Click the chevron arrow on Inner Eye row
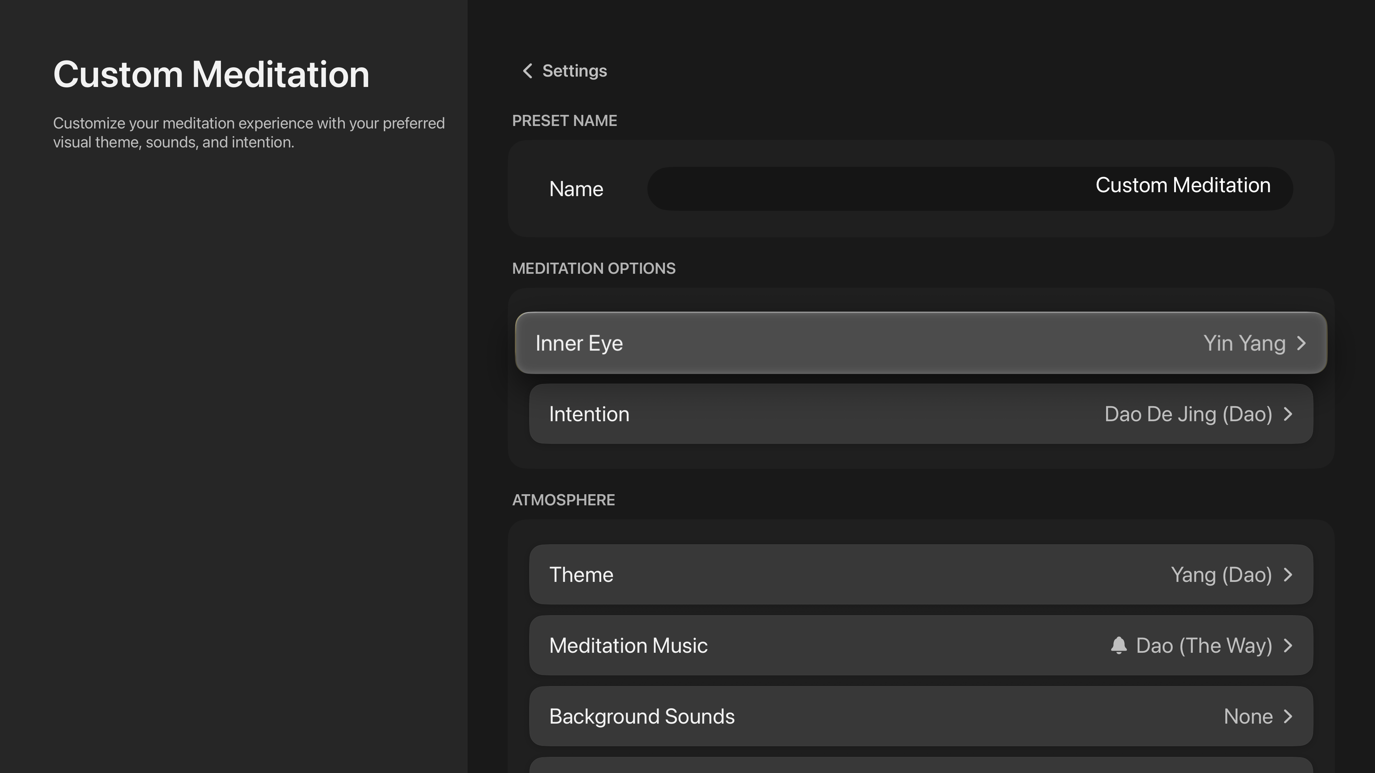Viewport: 1375px width, 773px height. coord(1301,343)
